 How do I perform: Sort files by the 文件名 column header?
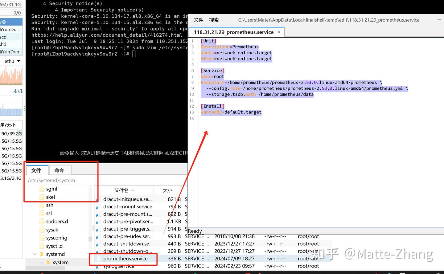(x=121, y=190)
